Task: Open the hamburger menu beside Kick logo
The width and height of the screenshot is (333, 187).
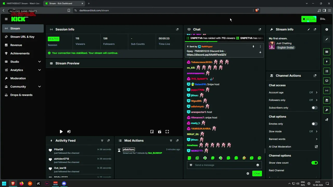Action: click(x=6, y=19)
